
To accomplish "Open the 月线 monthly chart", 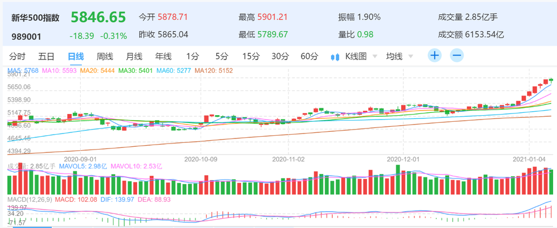I will point(134,56).
